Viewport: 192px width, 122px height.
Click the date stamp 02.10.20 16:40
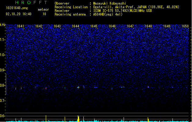click(x=19, y=14)
